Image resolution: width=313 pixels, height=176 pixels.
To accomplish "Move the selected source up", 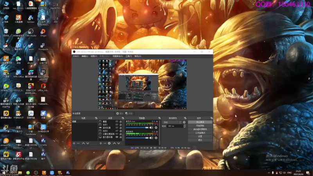I will pos(114,143).
